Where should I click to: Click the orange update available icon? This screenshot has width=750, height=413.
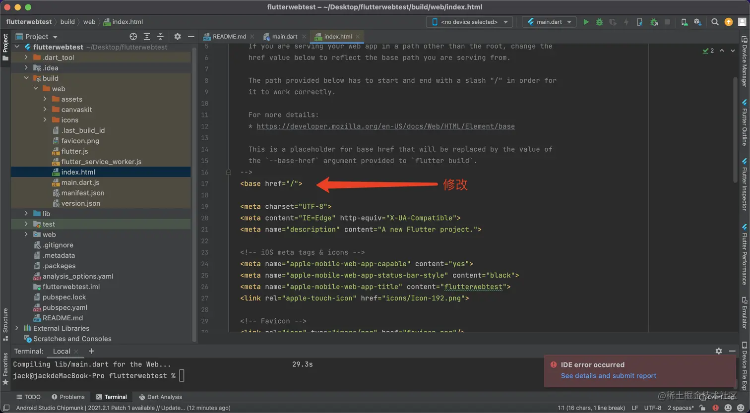pos(728,22)
